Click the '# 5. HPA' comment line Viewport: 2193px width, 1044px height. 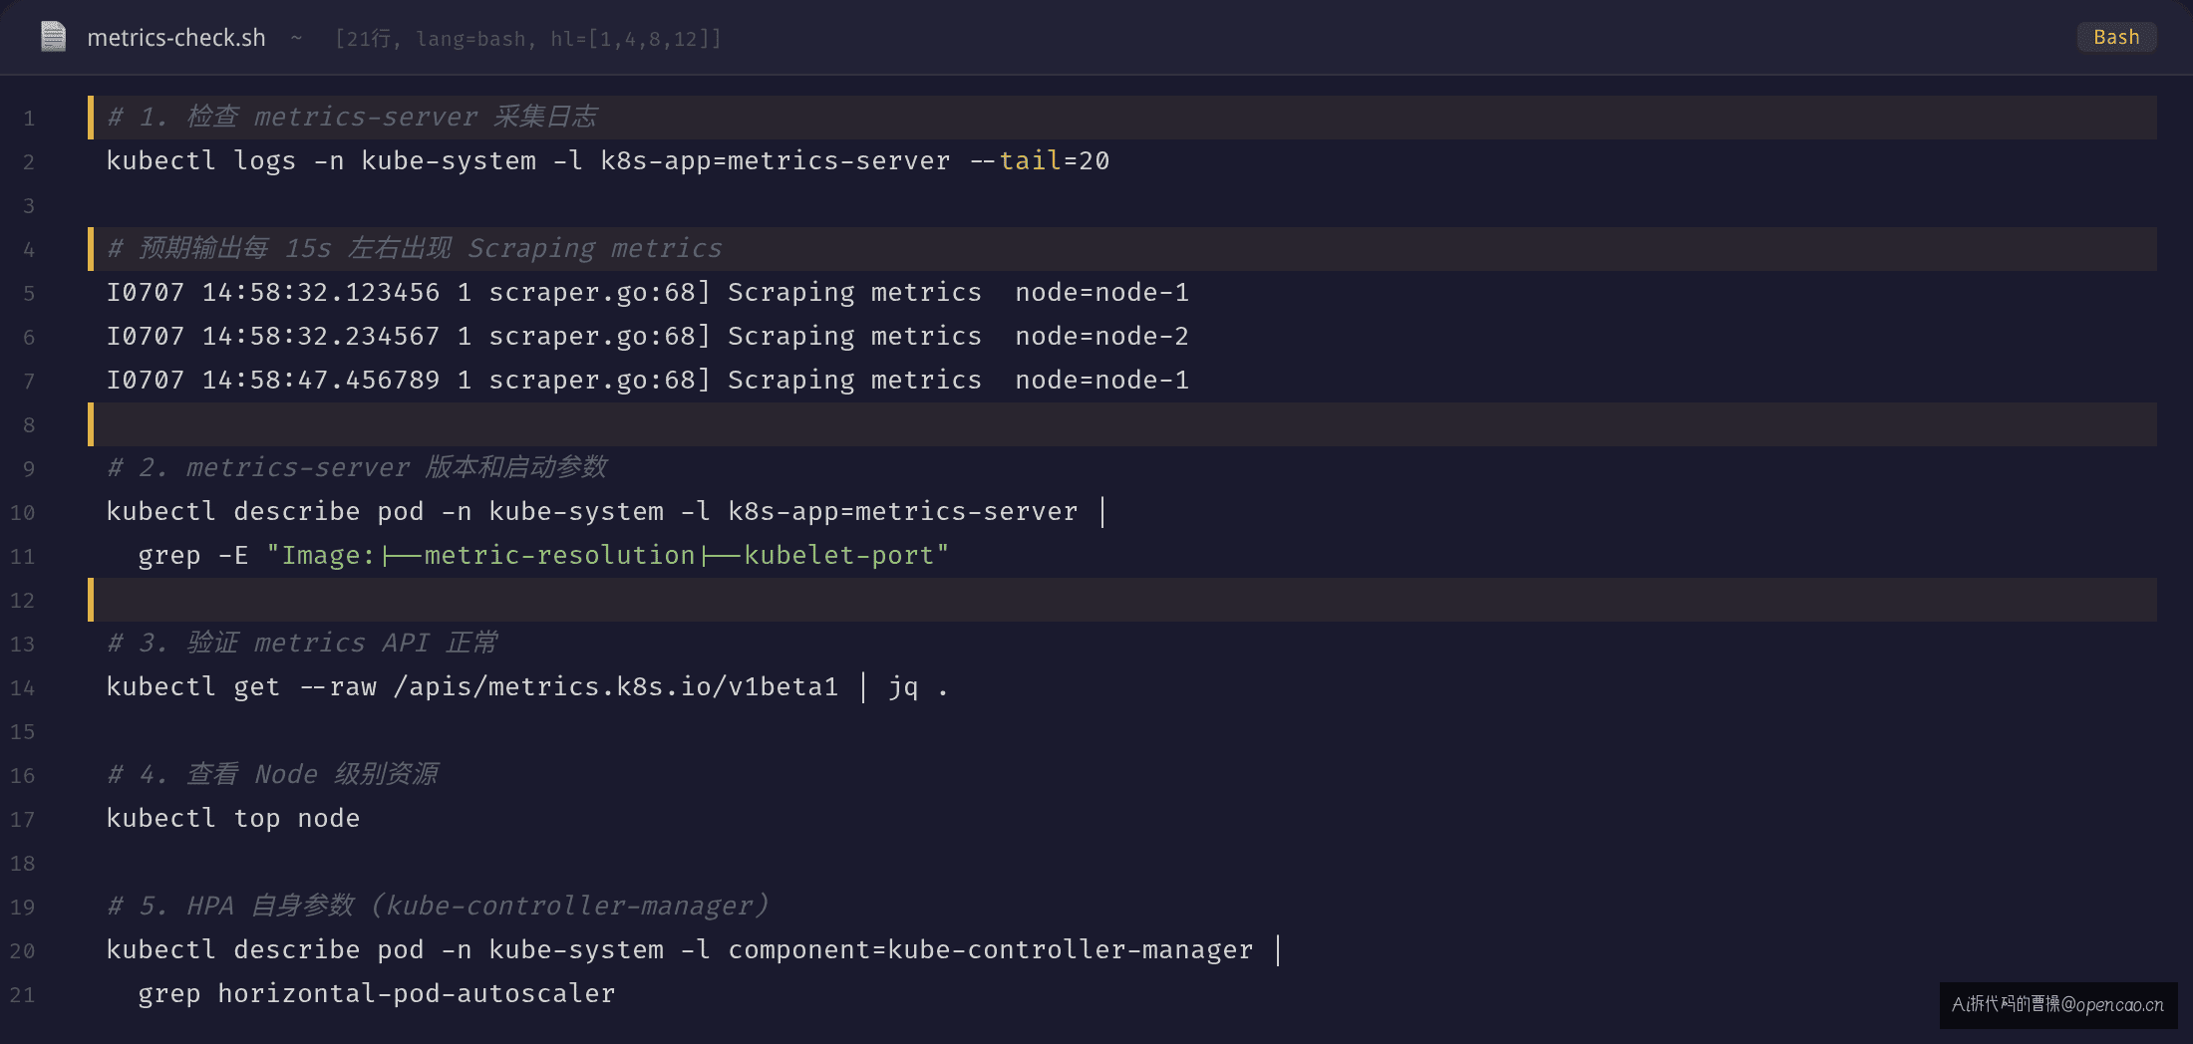[x=439, y=907]
